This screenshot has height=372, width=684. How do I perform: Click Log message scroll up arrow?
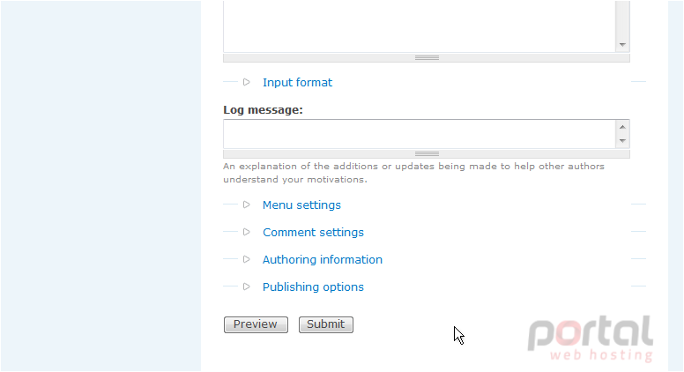click(622, 127)
